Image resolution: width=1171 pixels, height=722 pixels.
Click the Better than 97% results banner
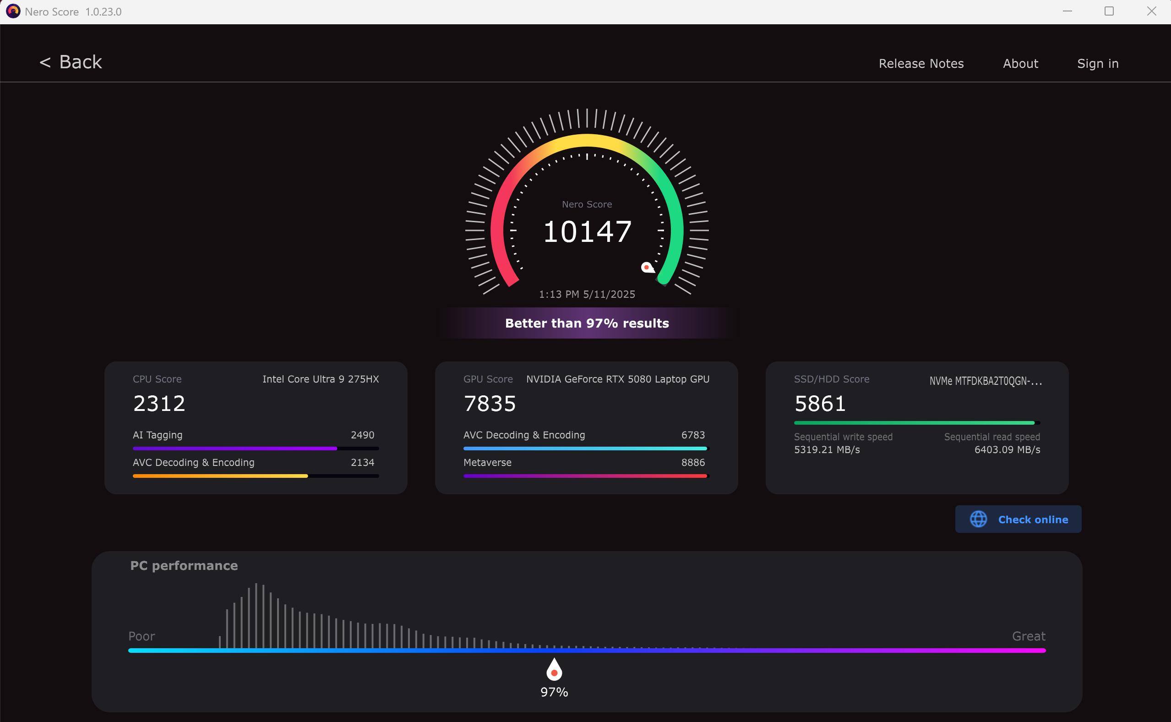pos(587,323)
